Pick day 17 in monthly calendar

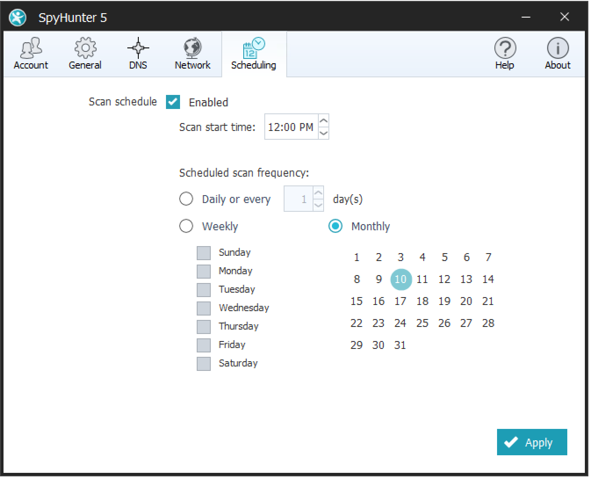(400, 301)
